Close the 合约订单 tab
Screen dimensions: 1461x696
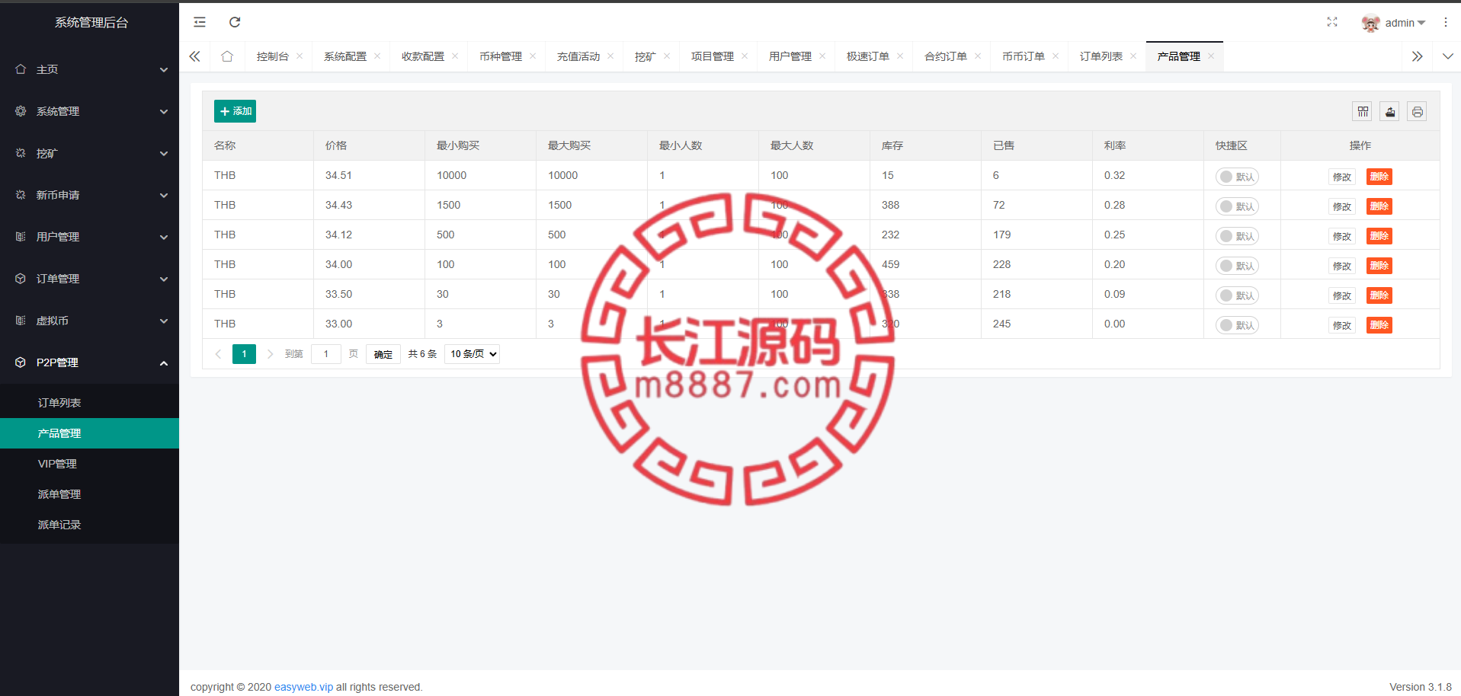pos(978,56)
